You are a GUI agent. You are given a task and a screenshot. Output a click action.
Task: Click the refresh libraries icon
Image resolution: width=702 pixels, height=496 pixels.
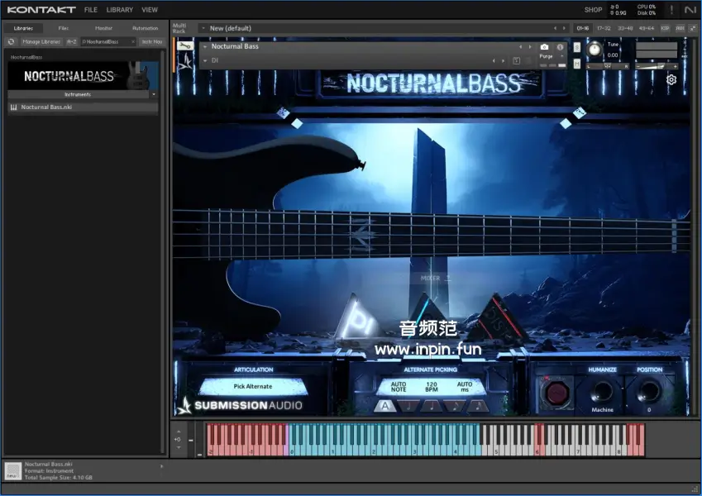pyautogui.click(x=12, y=41)
